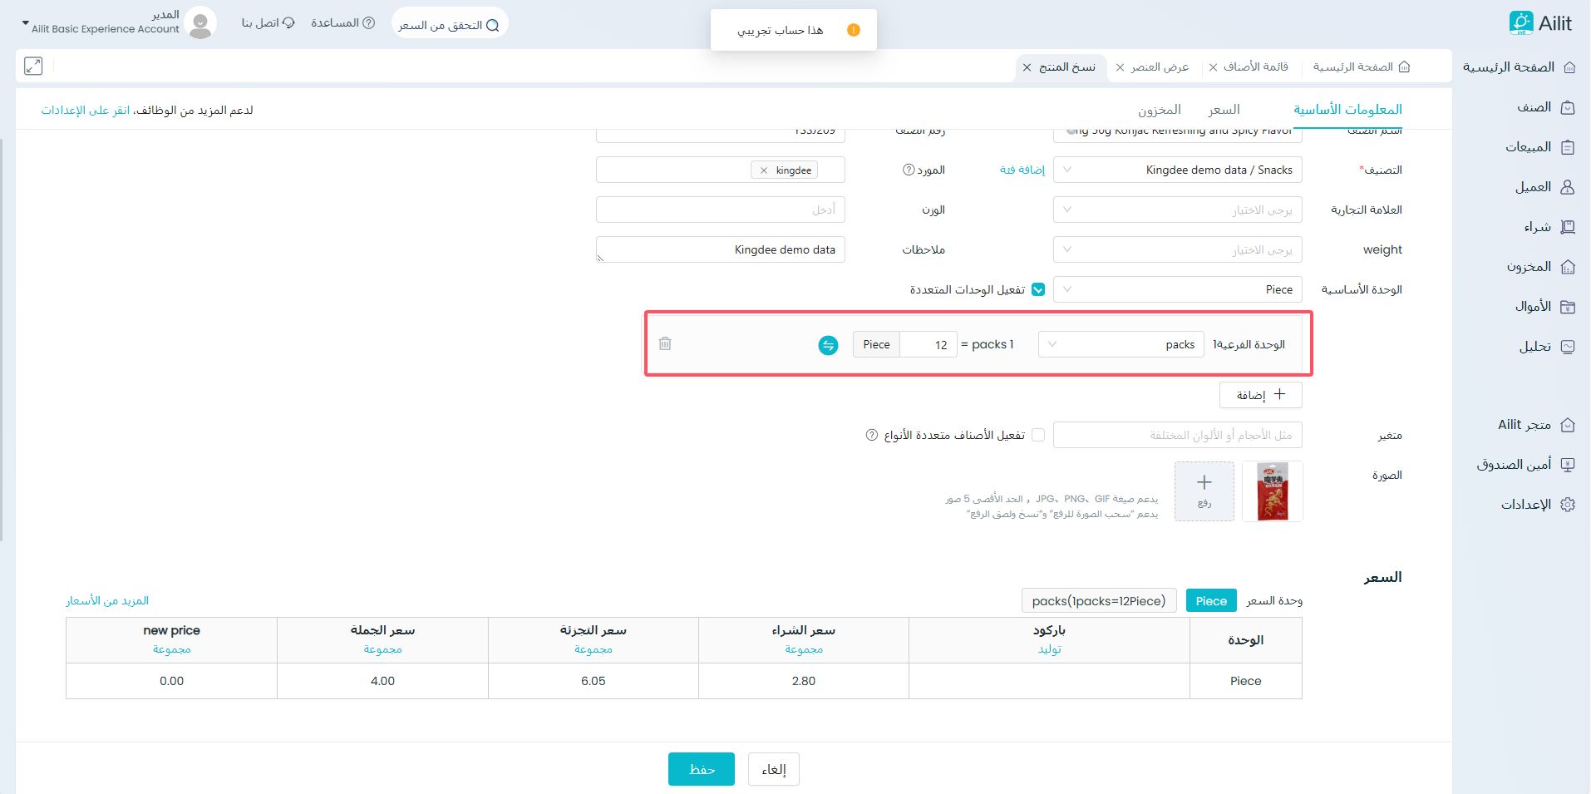Screen dimensions: 1591x794
Task: Click the حفظ save button
Action: [701, 769]
